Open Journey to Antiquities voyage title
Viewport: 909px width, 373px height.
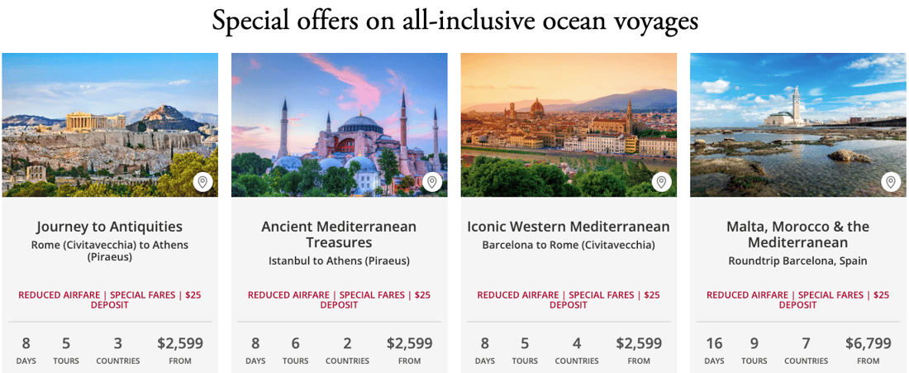110,227
